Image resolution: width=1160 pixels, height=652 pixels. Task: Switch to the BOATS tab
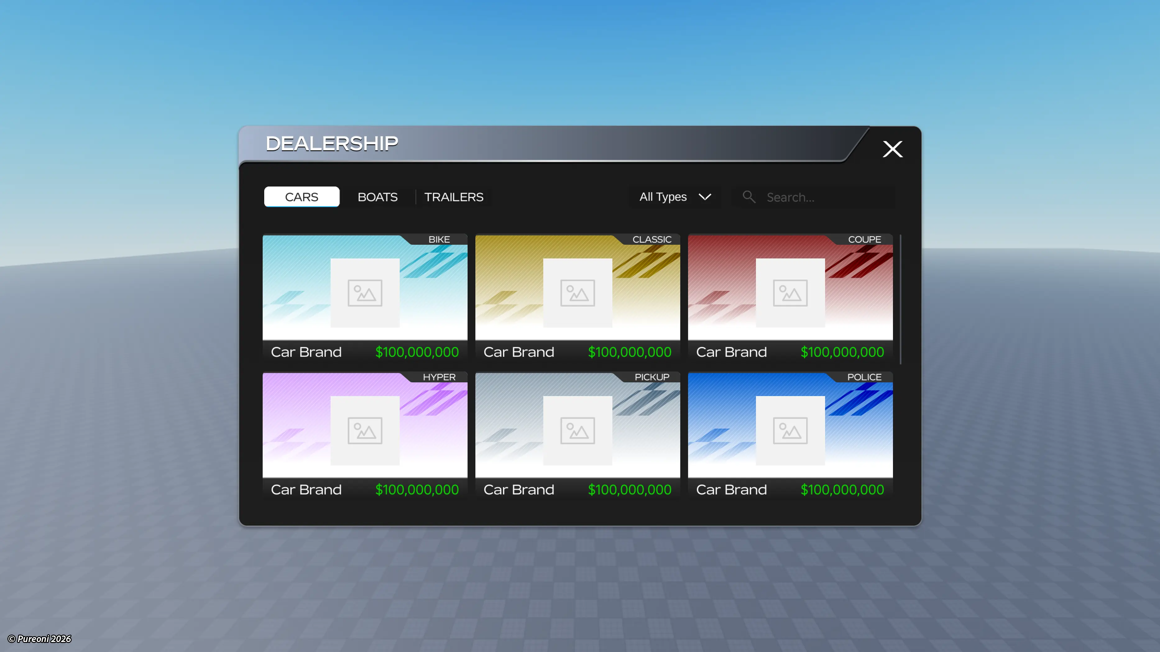coord(377,197)
